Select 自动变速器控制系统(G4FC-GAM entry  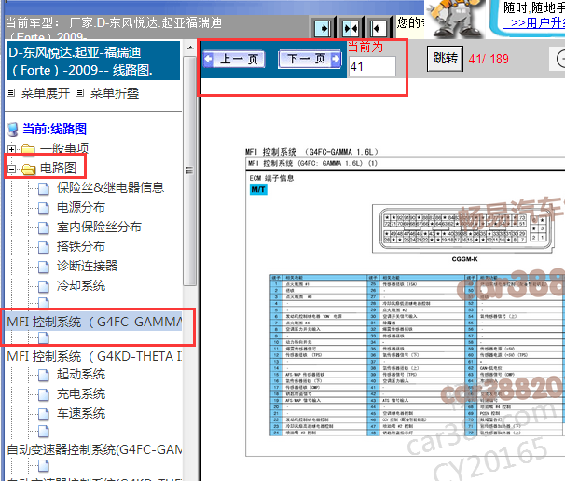point(94,449)
